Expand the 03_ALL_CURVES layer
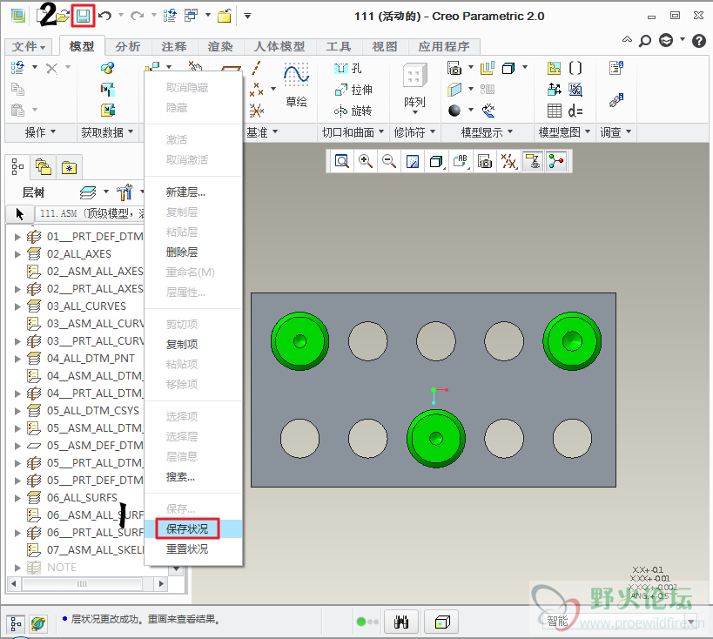The height and width of the screenshot is (639, 713). tap(17, 306)
